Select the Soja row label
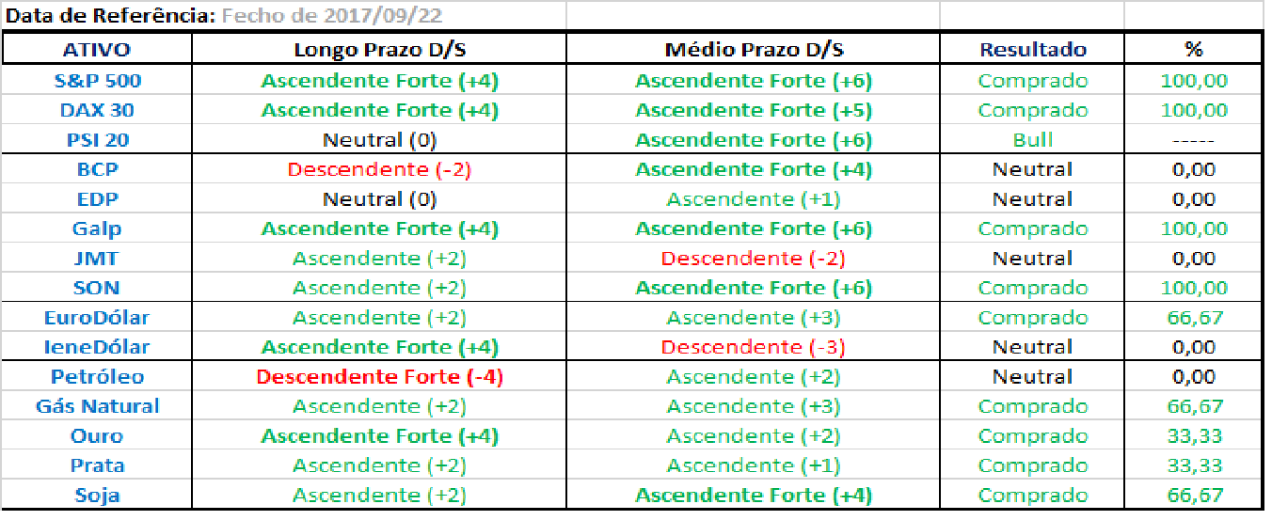This screenshot has height=520, width=1272. pos(97,496)
